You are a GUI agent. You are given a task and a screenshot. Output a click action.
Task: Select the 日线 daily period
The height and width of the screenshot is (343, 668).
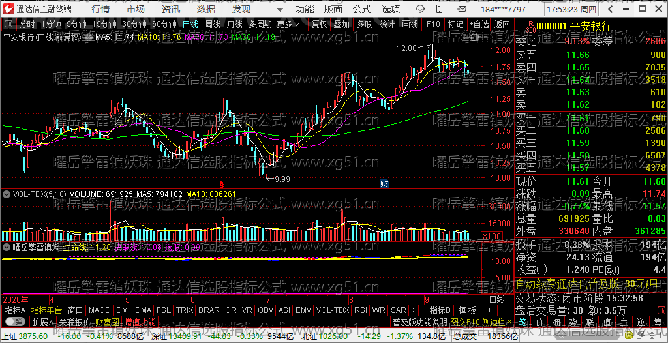[190, 25]
